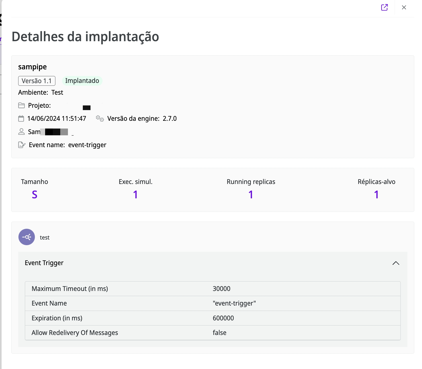Click the Tamanho size value S
The image size is (422, 369).
pyautogui.click(x=35, y=195)
